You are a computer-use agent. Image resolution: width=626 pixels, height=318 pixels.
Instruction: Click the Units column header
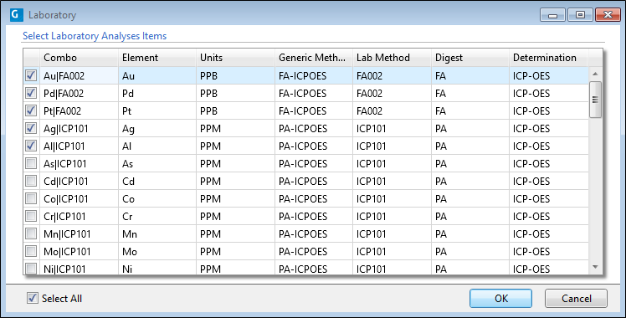click(235, 58)
